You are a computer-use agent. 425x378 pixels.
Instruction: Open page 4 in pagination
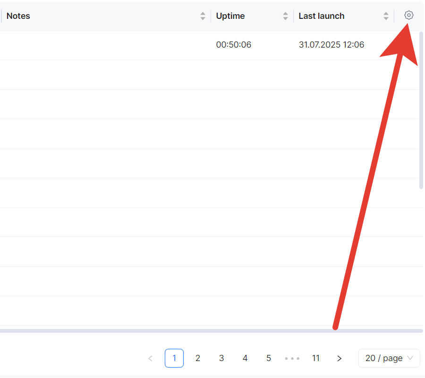tap(245, 358)
